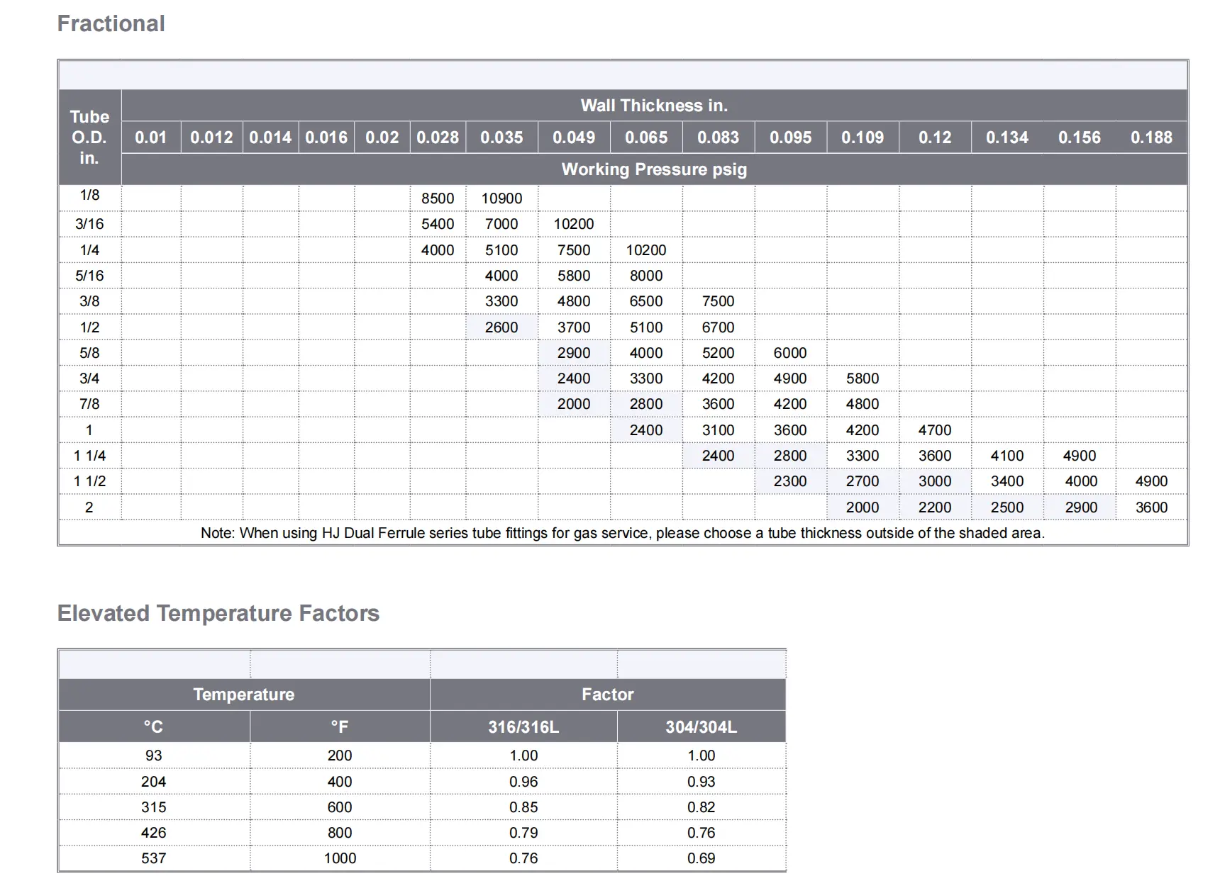Click the Fractional section heading
The height and width of the screenshot is (893, 1220).
point(111,23)
